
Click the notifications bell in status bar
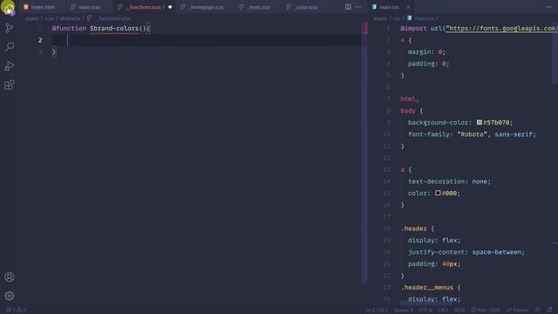550,311
